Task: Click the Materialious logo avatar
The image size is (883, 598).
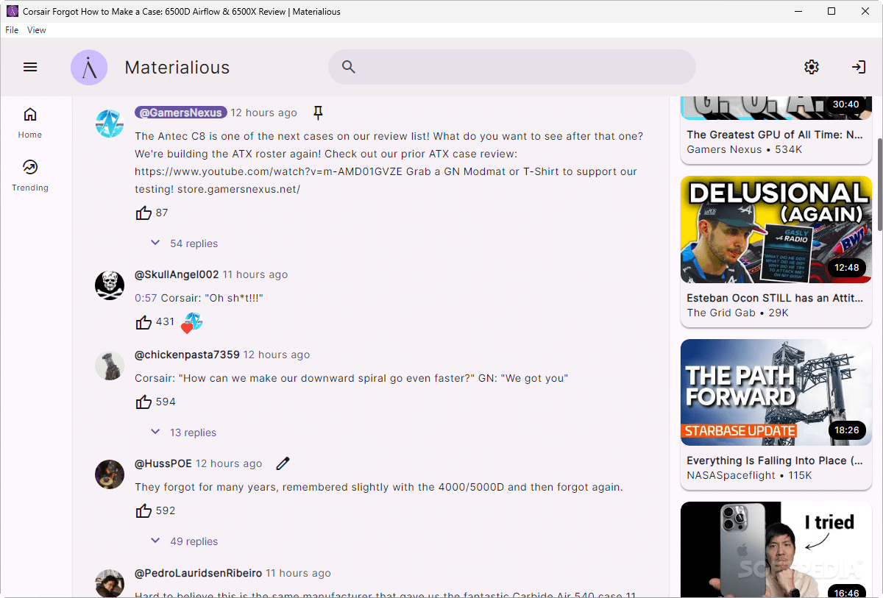Action: point(89,68)
